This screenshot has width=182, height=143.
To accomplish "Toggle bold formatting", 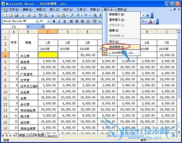I will coord(54,21).
